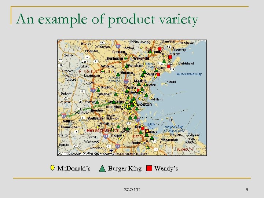
Task: Click the 'Danvers' map label
Action: click(x=168, y=41)
